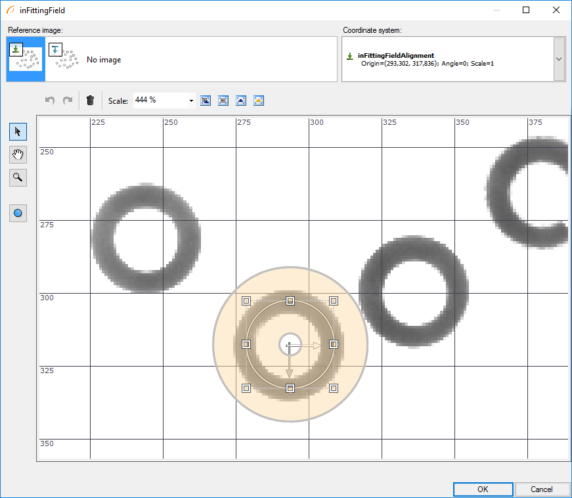
Task: Activate the hand pan tool
Action: pyautogui.click(x=18, y=154)
